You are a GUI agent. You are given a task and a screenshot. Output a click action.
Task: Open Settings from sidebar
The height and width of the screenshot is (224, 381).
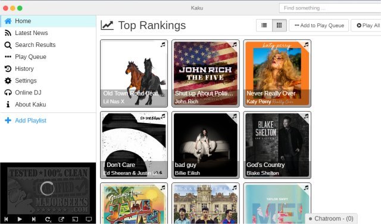(48, 80)
